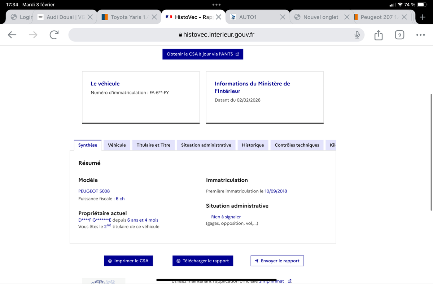Close the Toyota Yaris tab
This screenshot has width=433, height=284.
pos(154,17)
